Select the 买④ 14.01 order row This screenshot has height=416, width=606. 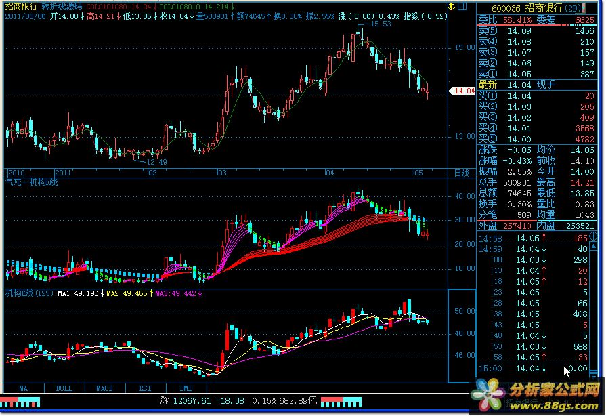point(537,128)
